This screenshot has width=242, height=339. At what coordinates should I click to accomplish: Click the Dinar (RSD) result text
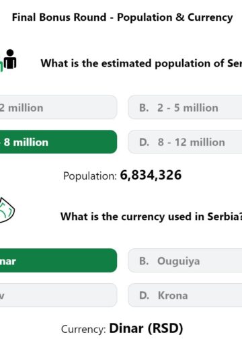[146, 328]
